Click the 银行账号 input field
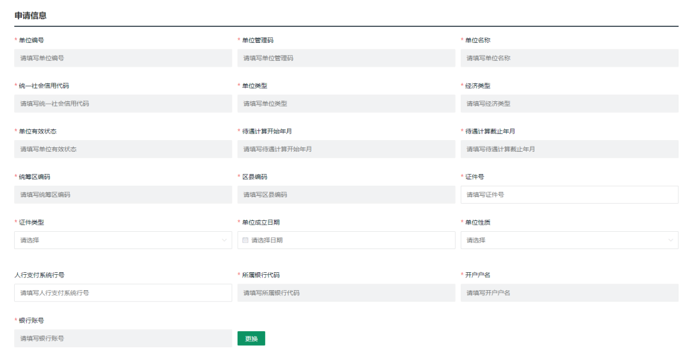 pyautogui.click(x=123, y=338)
